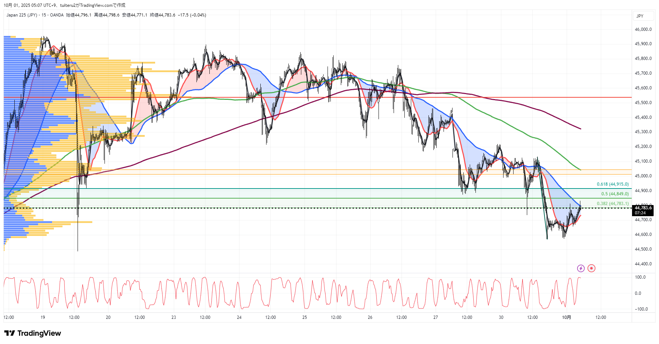
Task: Click the 100.0 oscillator scale label
Action: click(x=640, y=277)
